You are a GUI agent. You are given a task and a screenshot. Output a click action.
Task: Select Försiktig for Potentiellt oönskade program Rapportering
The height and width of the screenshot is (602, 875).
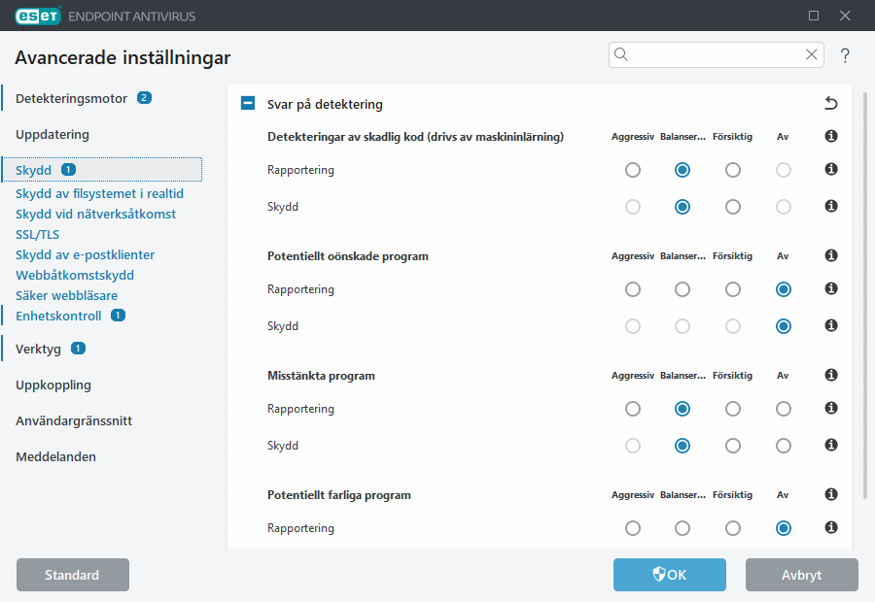coord(732,288)
